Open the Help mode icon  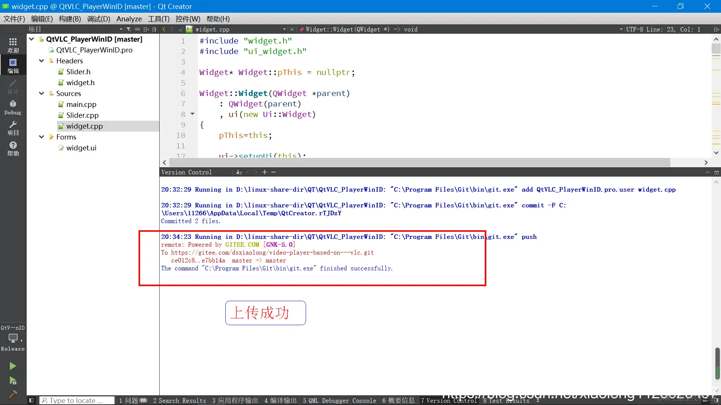coord(13,148)
